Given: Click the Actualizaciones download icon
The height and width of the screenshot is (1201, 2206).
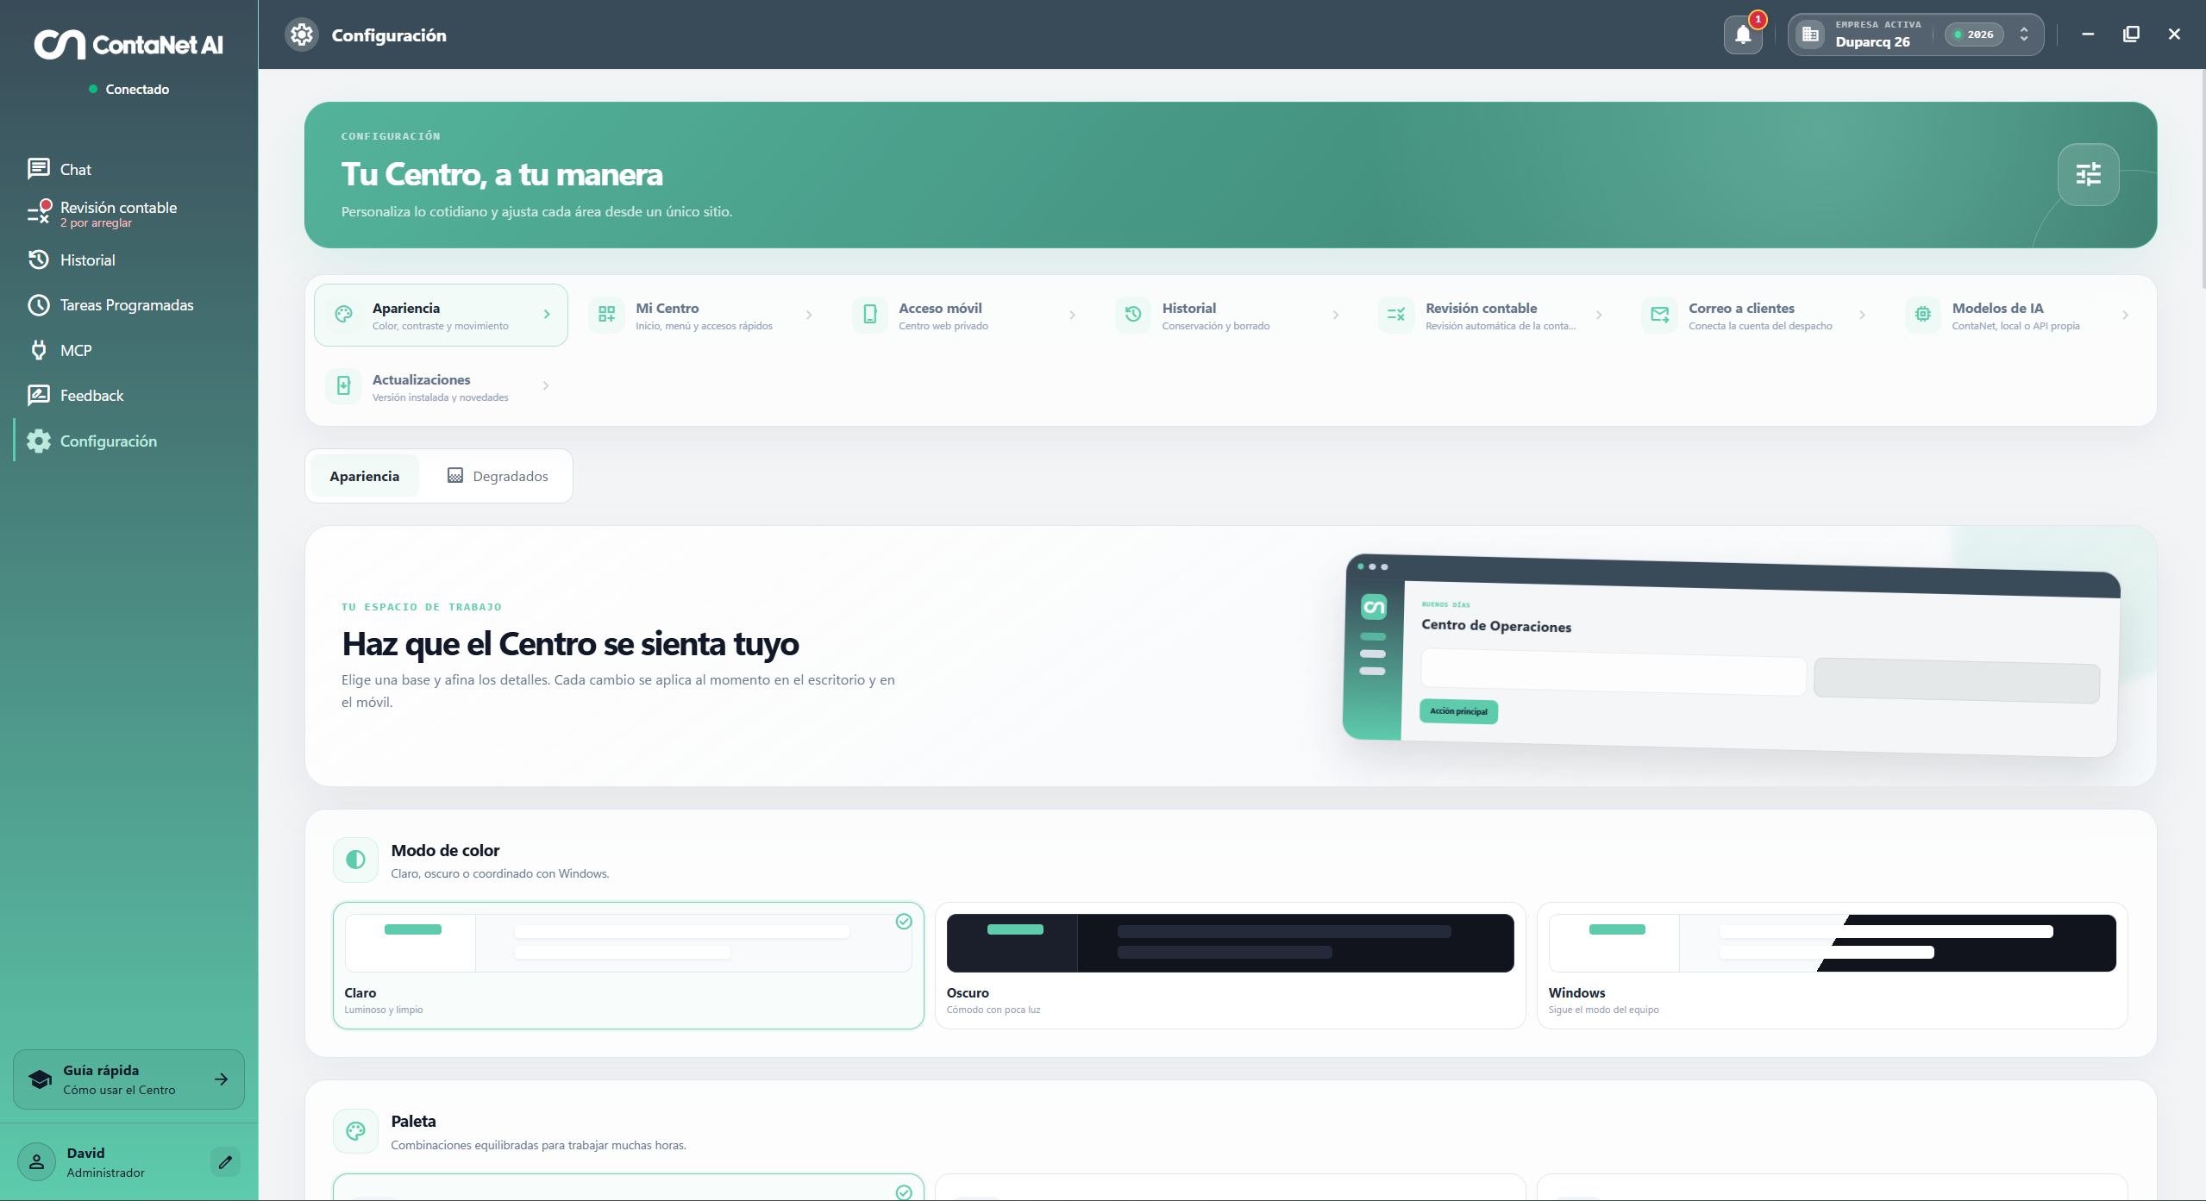Looking at the screenshot, I should pos(343,386).
